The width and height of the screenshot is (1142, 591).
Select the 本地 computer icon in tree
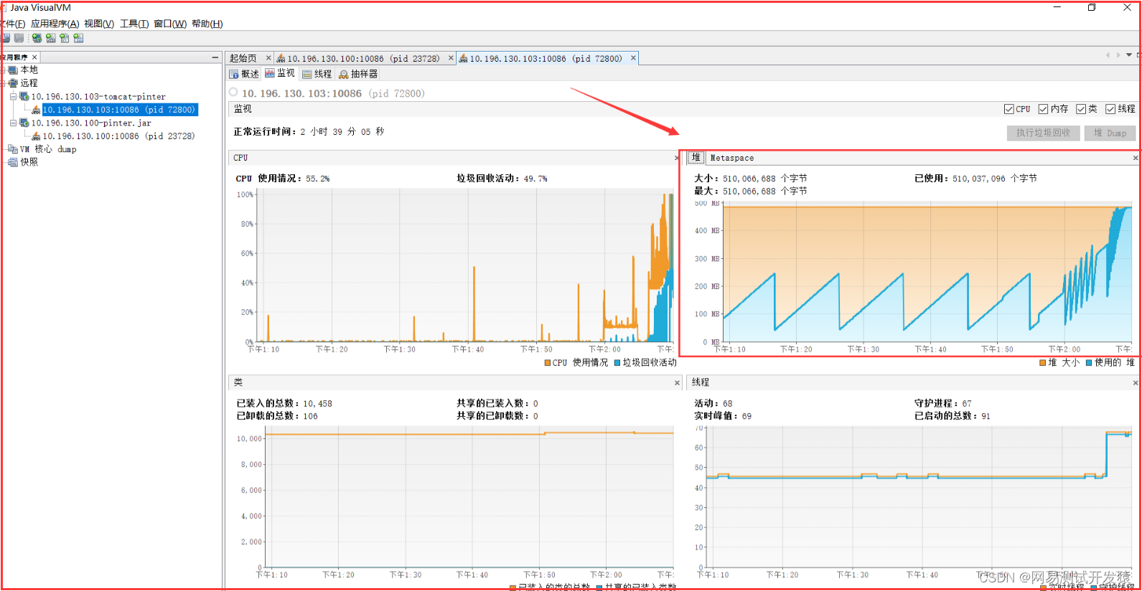13,70
